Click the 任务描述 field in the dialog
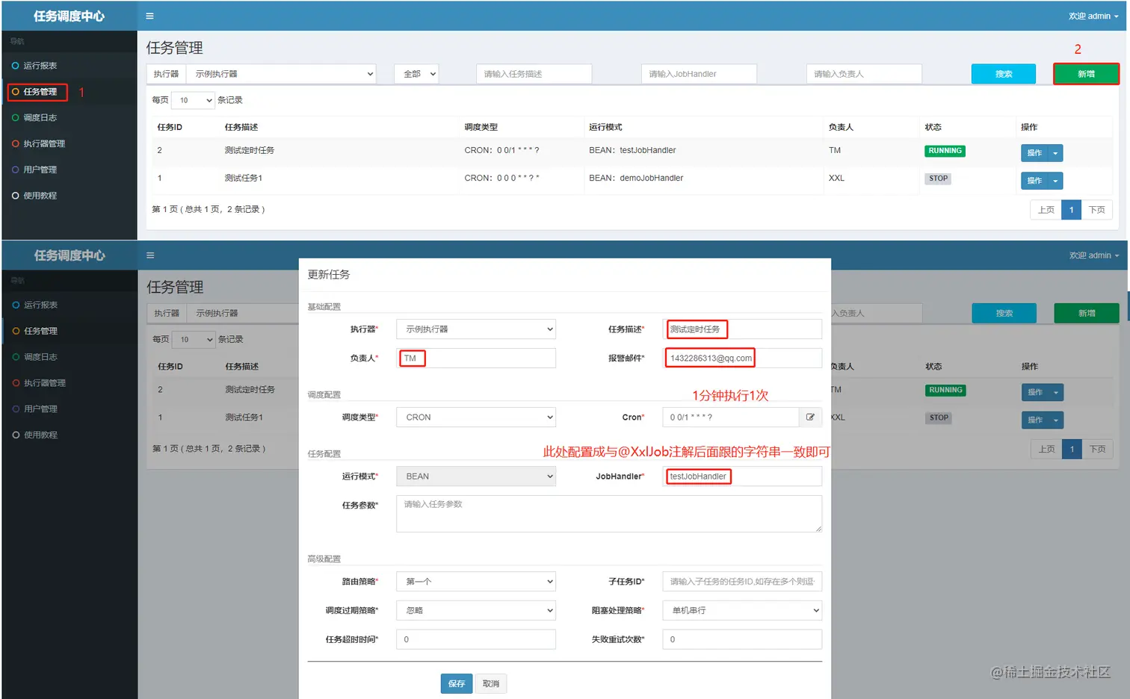The image size is (1130, 699). pyautogui.click(x=742, y=329)
